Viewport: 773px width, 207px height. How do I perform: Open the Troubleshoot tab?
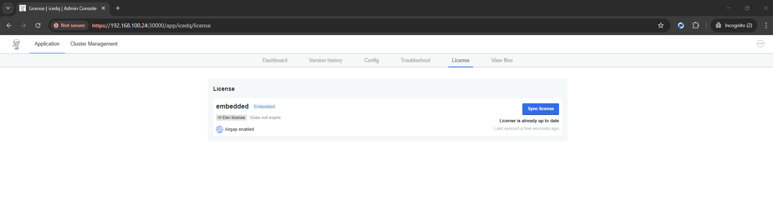tap(415, 61)
